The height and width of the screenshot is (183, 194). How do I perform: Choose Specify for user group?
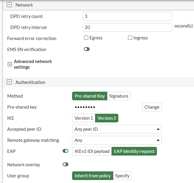click(x=122, y=176)
